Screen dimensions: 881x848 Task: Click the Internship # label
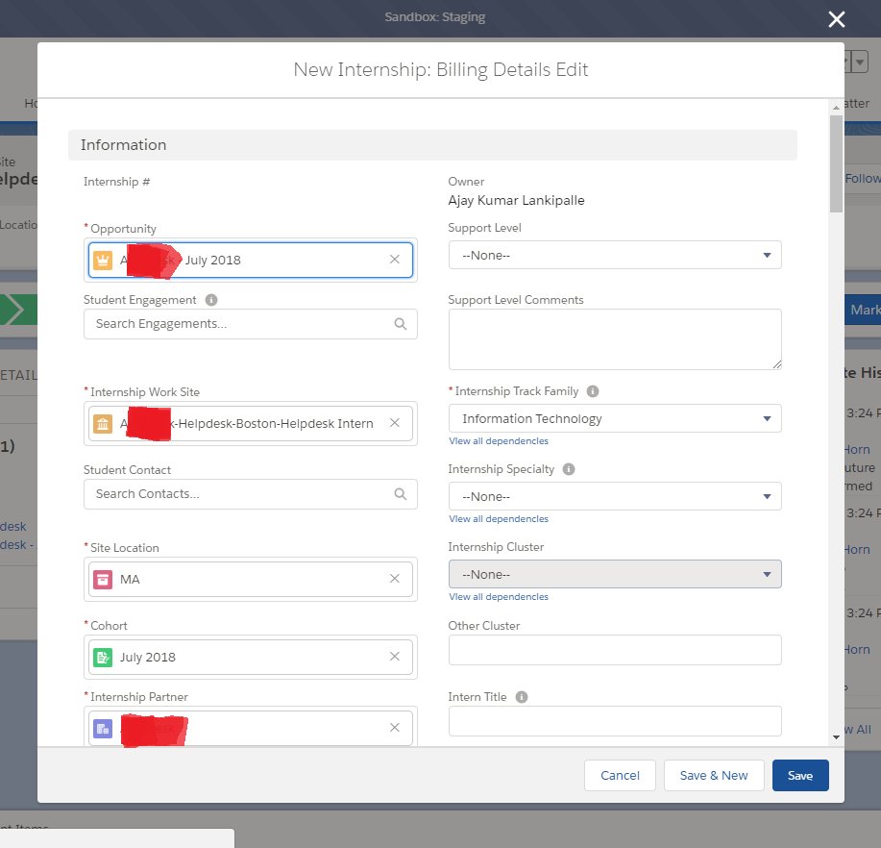pyautogui.click(x=117, y=182)
